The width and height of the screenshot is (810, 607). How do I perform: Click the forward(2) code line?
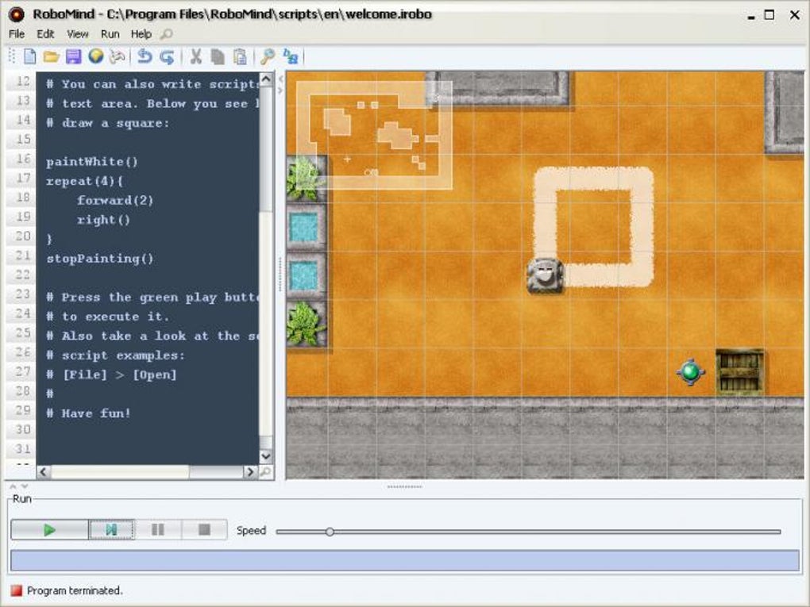[115, 200]
